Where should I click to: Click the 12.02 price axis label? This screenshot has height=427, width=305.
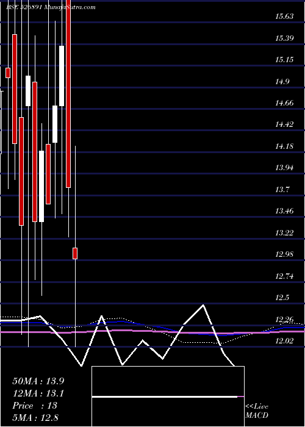click(284, 341)
